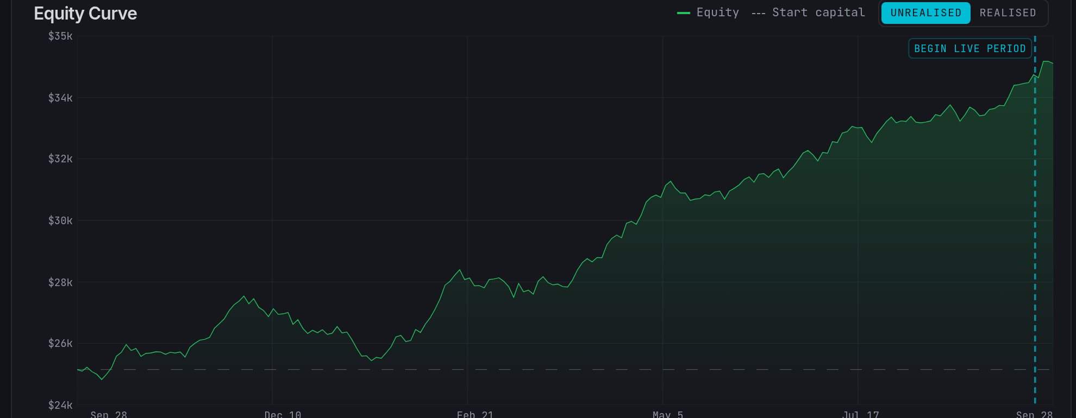Click the $32k y-axis label

pyautogui.click(x=60, y=159)
